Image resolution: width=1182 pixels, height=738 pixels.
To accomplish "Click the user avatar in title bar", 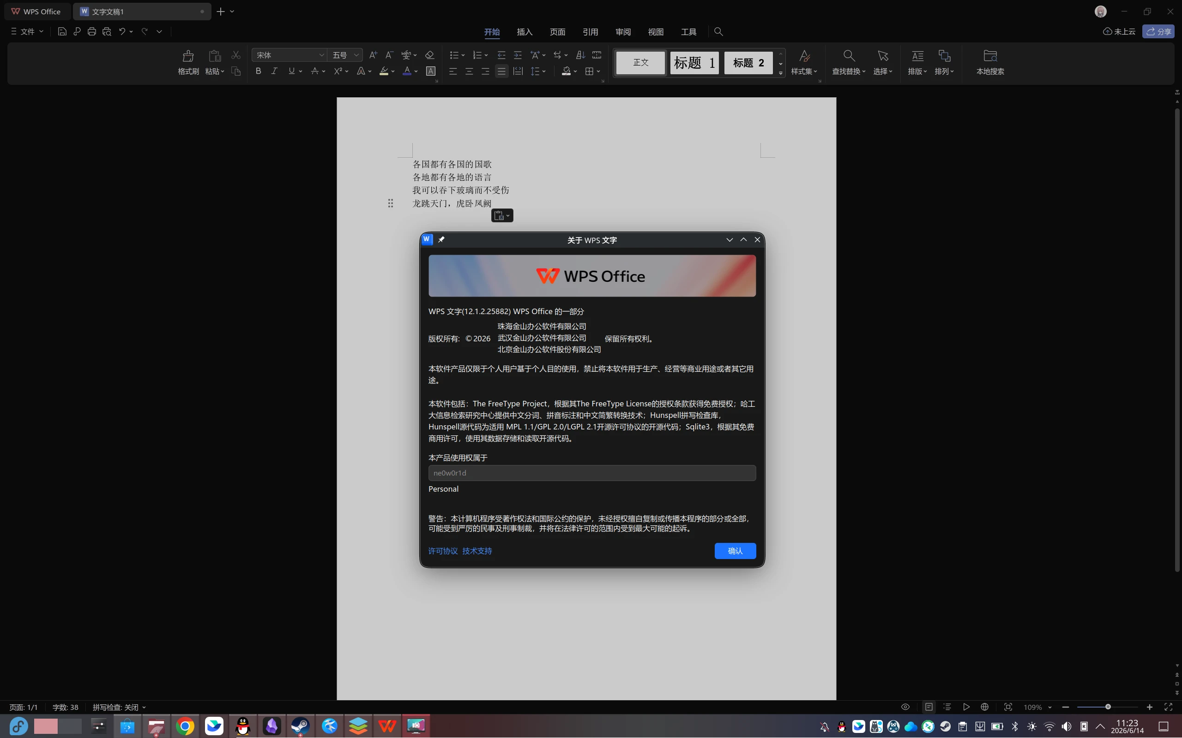I will click(x=1100, y=11).
